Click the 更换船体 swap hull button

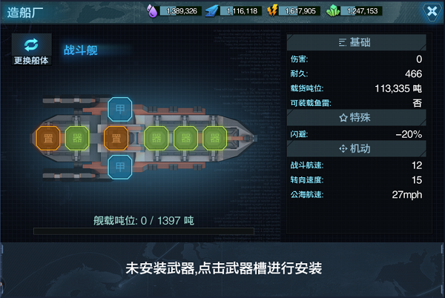coord(31,50)
